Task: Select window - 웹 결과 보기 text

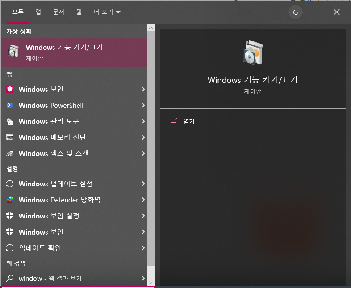Action: [x=50, y=278]
